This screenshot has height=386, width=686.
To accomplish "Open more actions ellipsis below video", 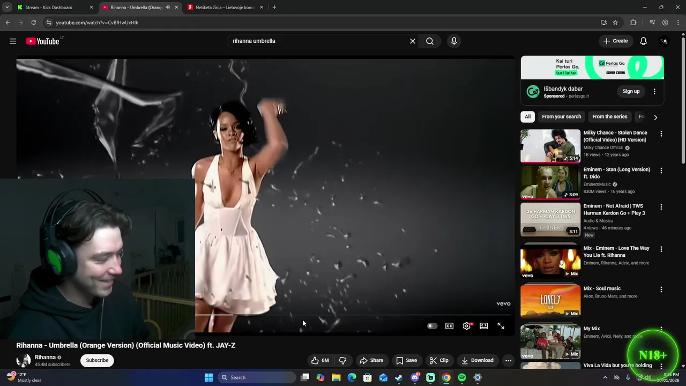I will [508, 360].
